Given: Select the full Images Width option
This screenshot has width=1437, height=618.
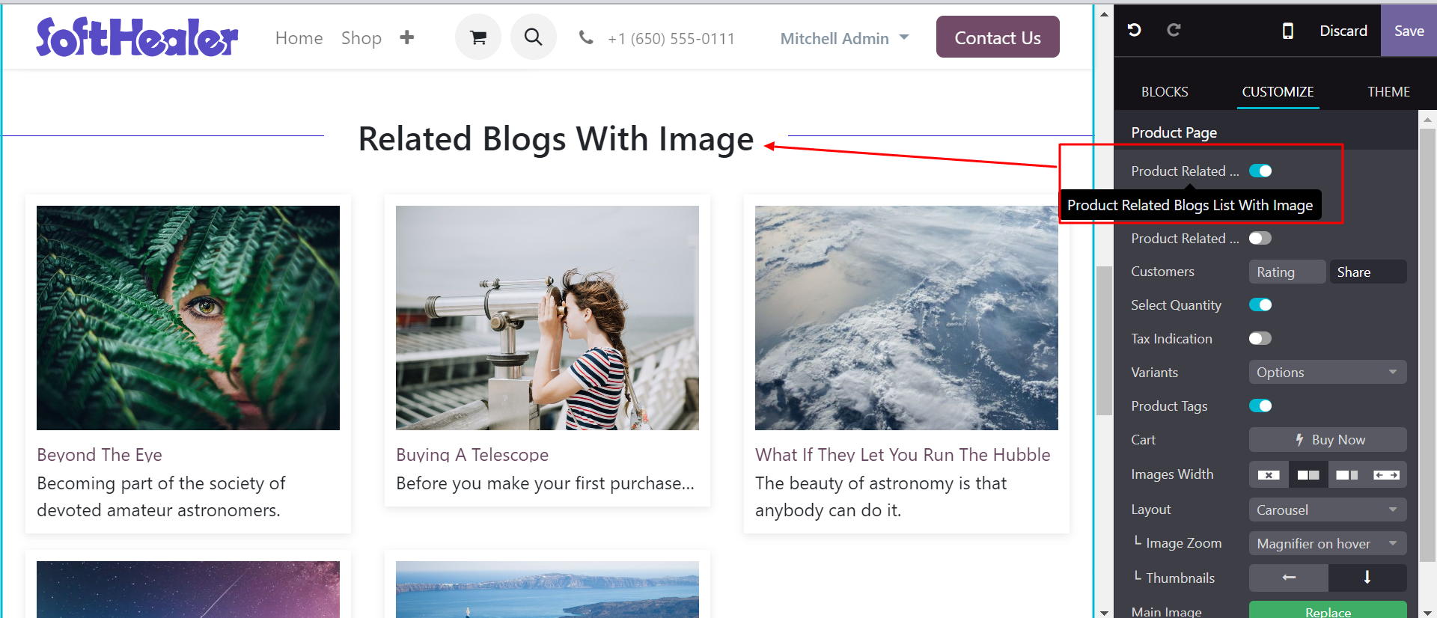Looking at the screenshot, I should [1387, 474].
